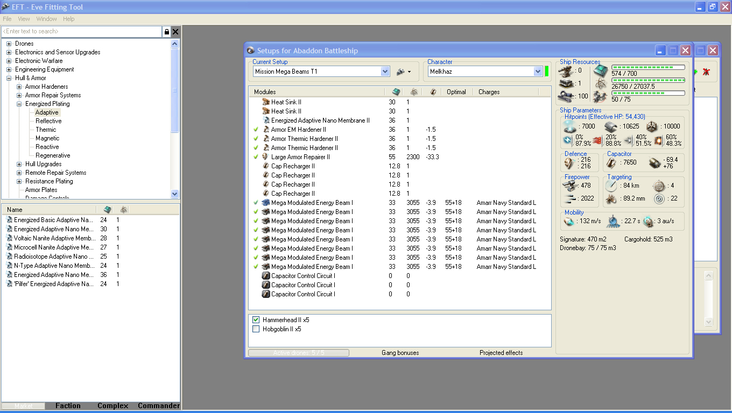Uncheck the Hammerhead II x5 drone checkbox

pos(256,320)
